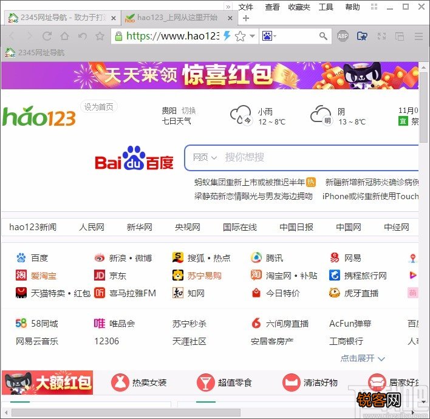Open Baidu search engine selector dropdown
430x419 pixels.
pyautogui.click(x=269, y=36)
